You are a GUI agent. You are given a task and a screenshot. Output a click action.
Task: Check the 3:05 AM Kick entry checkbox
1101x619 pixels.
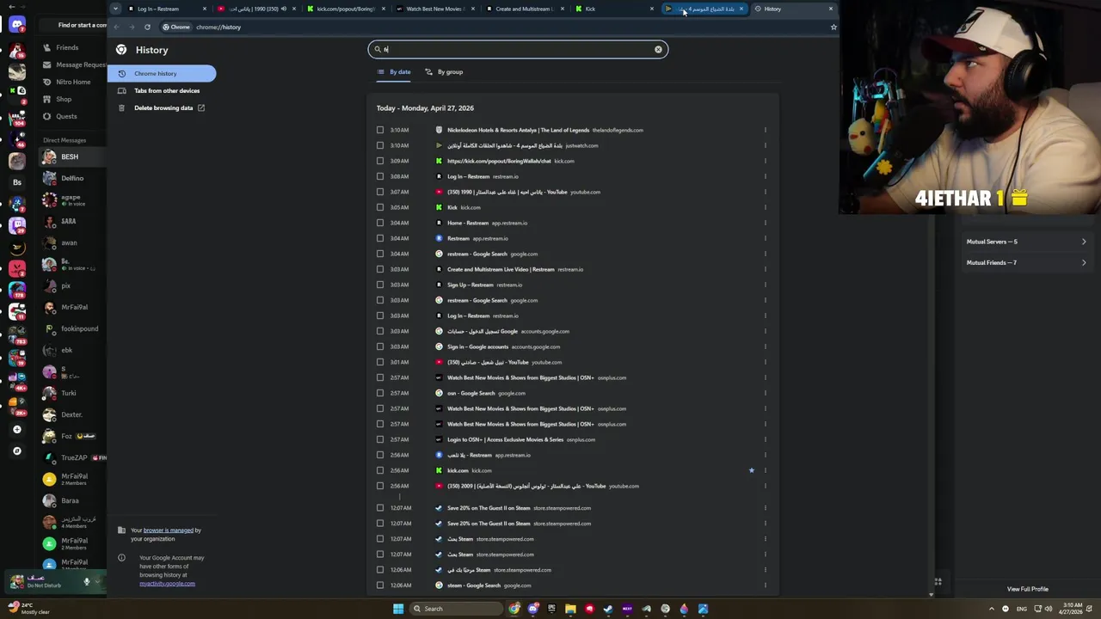(380, 207)
